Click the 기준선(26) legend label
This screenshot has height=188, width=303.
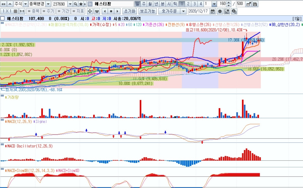tap(155, 24)
